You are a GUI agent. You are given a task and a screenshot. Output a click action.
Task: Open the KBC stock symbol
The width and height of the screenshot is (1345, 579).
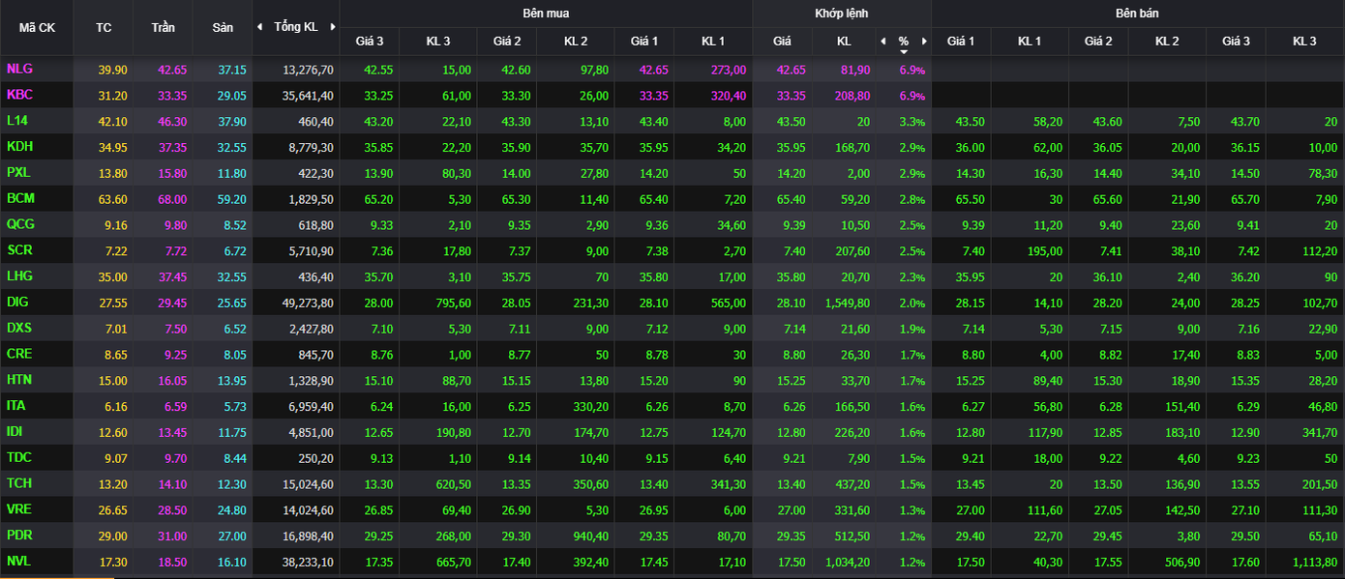point(19,96)
